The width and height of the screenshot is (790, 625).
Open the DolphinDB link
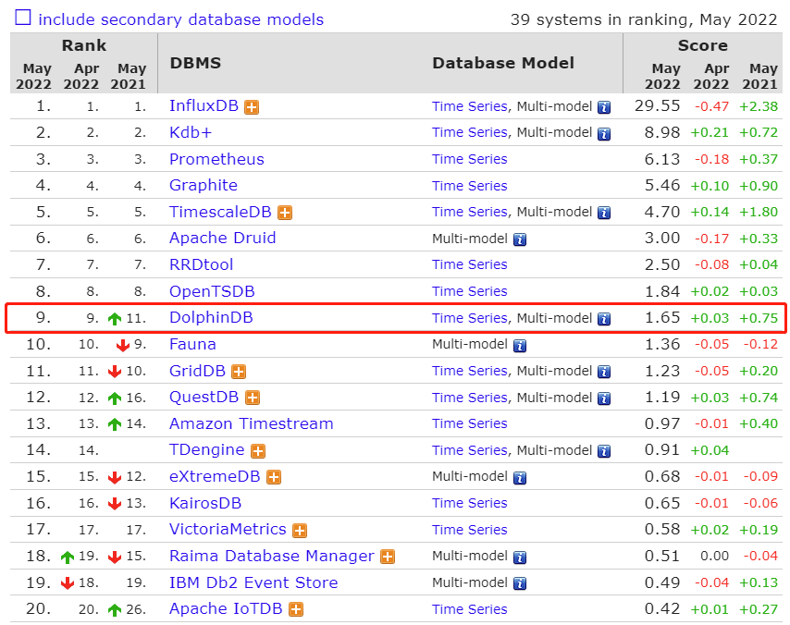point(211,318)
